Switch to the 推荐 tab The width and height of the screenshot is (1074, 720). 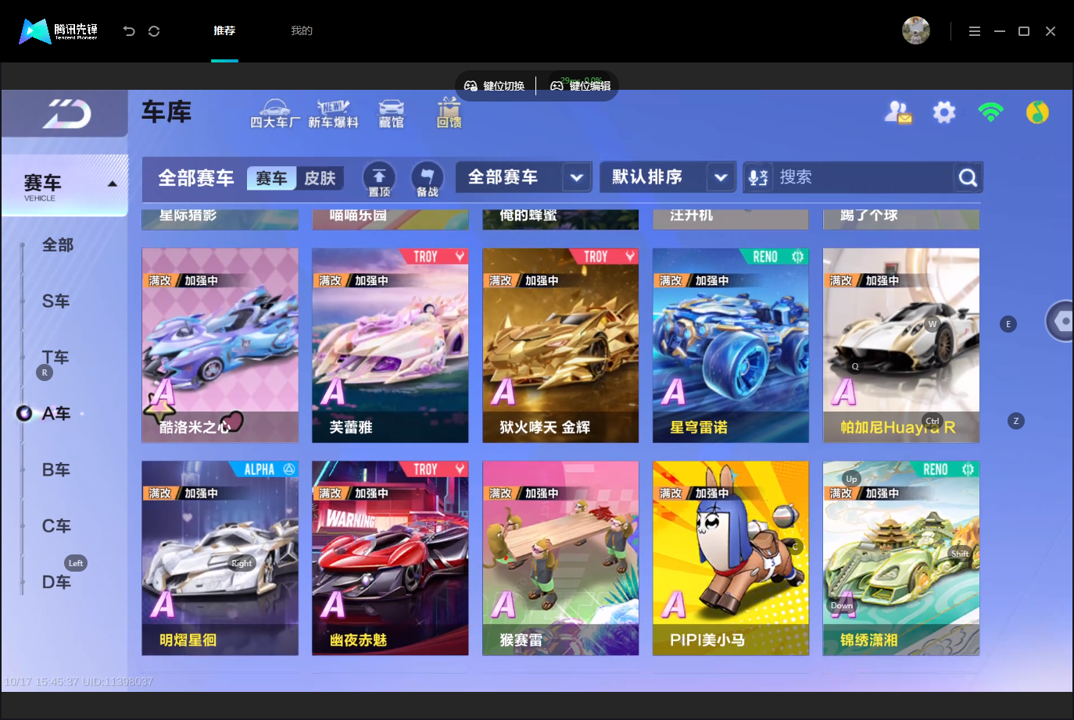click(224, 30)
